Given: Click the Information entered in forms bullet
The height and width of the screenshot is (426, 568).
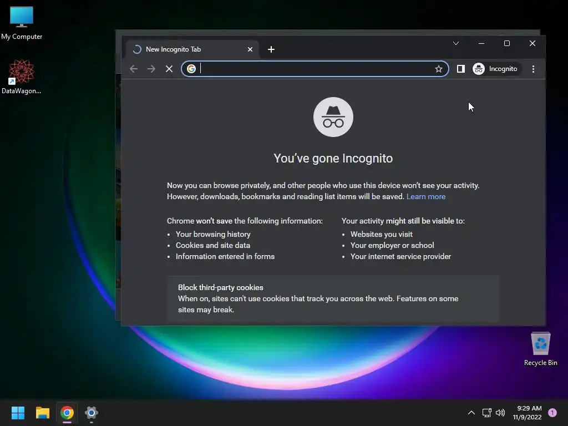Looking at the screenshot, I should click(225, 256).
